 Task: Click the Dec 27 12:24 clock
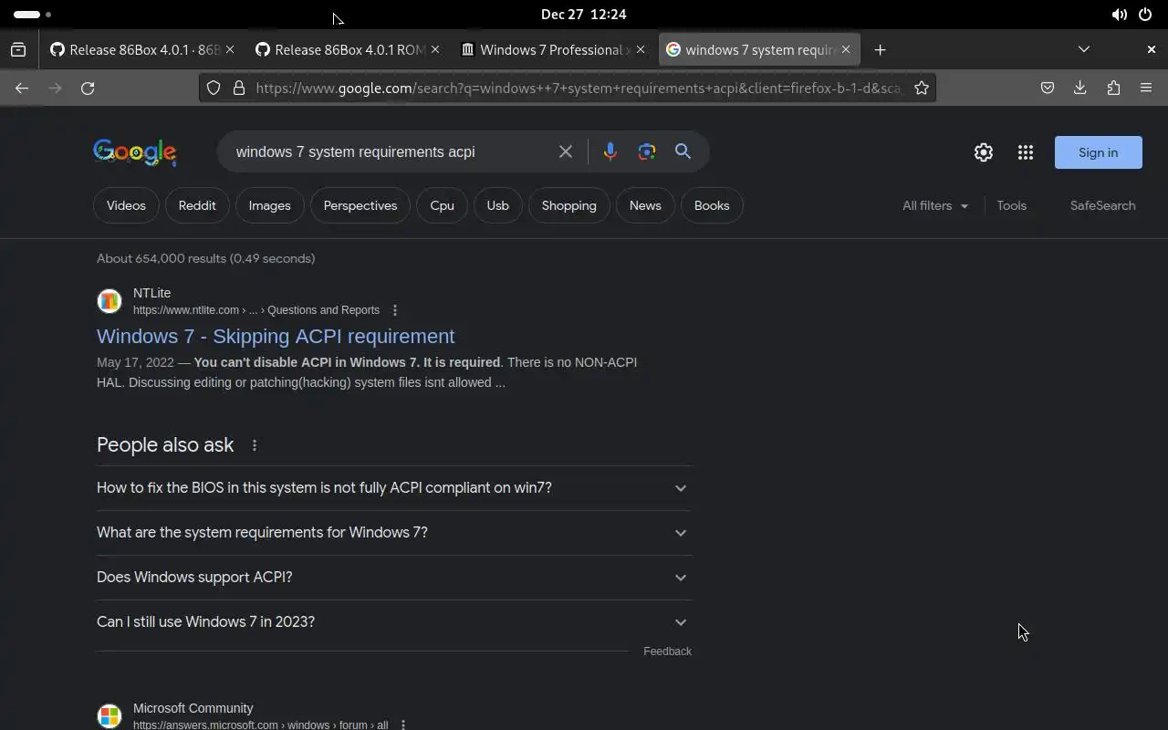pos(583,15)
